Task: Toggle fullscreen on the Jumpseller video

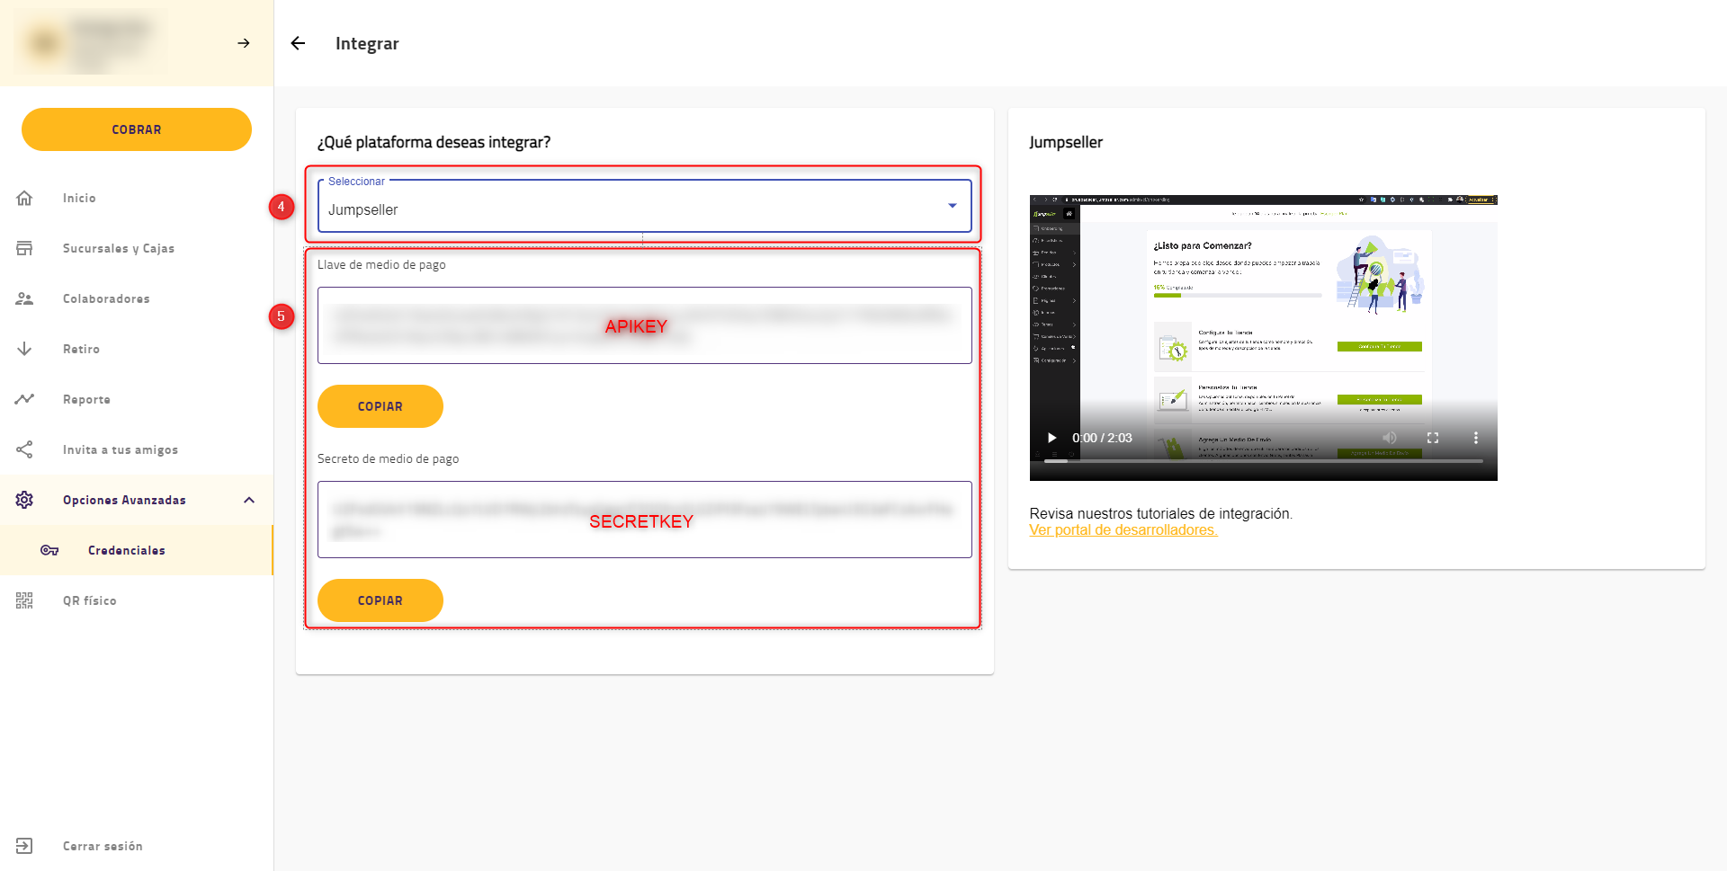Action: tap(1433, 438)
